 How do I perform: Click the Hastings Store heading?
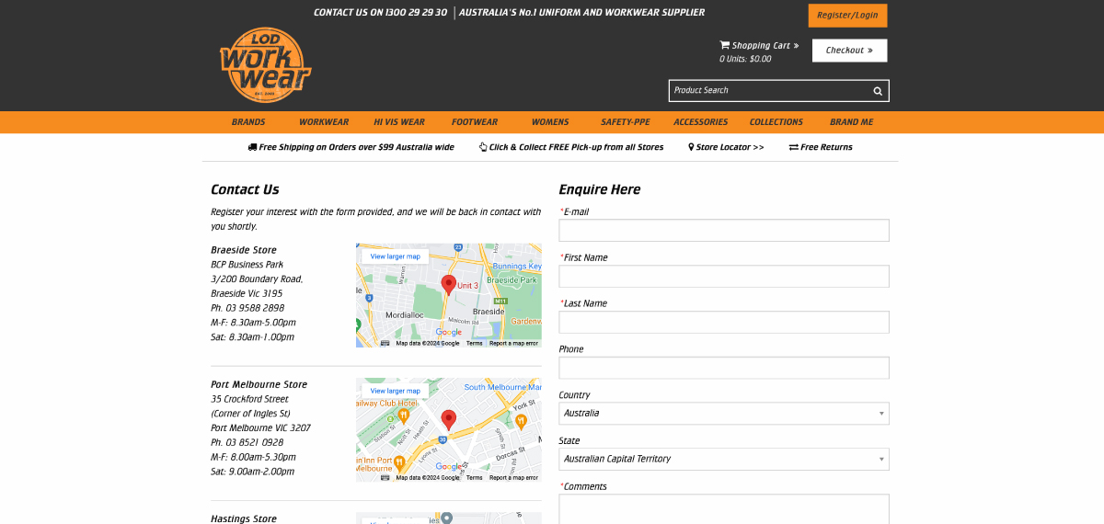(x=244, y=518)
